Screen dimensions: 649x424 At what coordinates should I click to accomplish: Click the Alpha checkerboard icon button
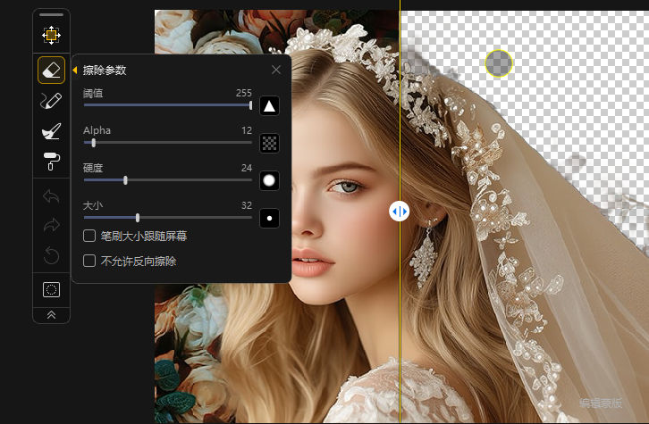tap(269, 143)
